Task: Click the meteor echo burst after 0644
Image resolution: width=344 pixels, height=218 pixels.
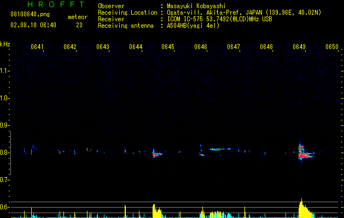Action: click(x=156, y=154)
